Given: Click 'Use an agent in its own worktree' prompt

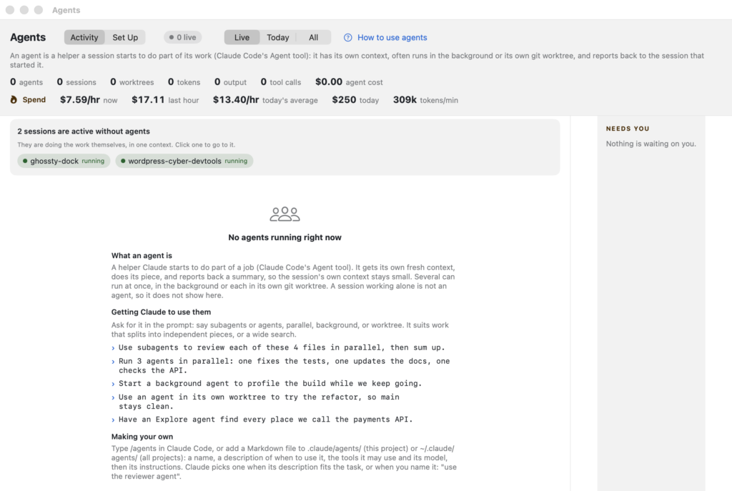Looking at the screenshot, I should (259, 402).
